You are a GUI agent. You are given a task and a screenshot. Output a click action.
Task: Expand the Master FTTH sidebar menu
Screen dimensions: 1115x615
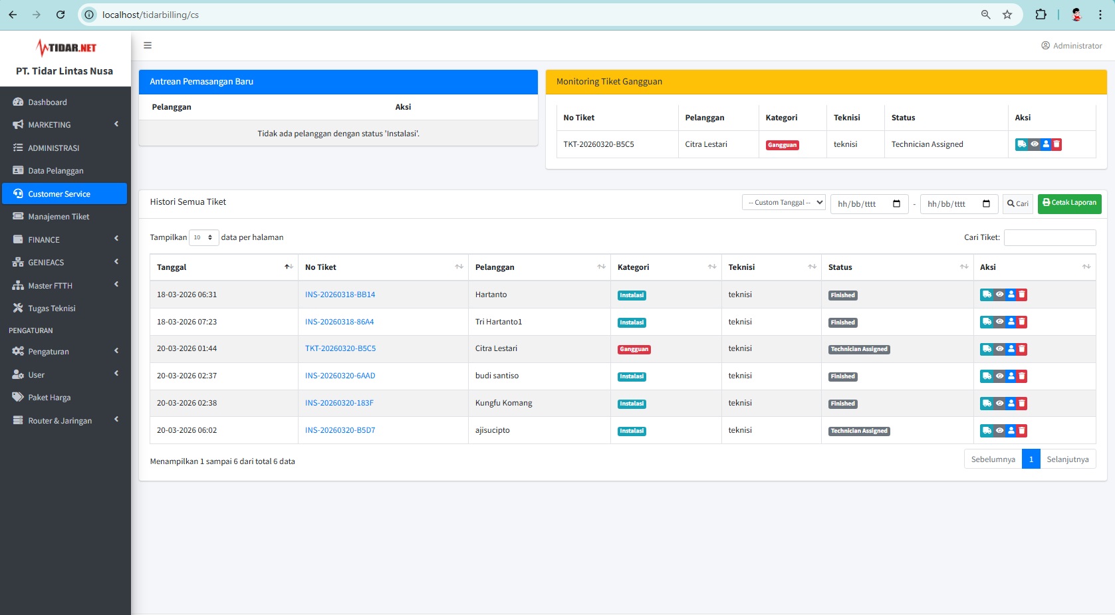65,286
